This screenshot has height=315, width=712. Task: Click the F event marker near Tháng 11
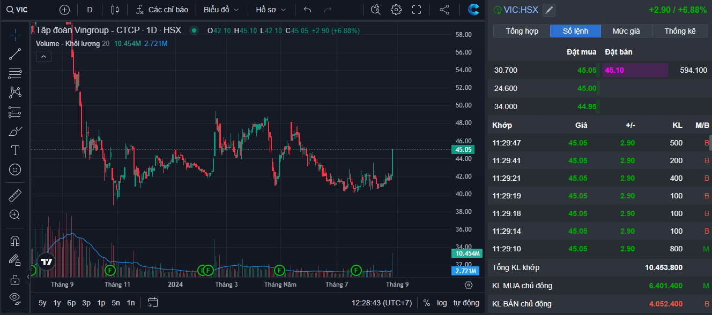click(x=110, y=270)
